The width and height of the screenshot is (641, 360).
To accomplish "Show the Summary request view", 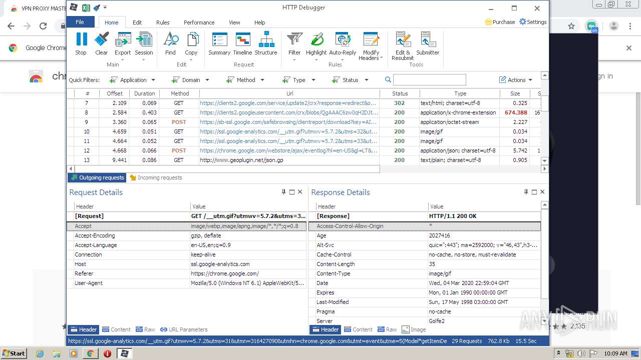I will (219, 43).
